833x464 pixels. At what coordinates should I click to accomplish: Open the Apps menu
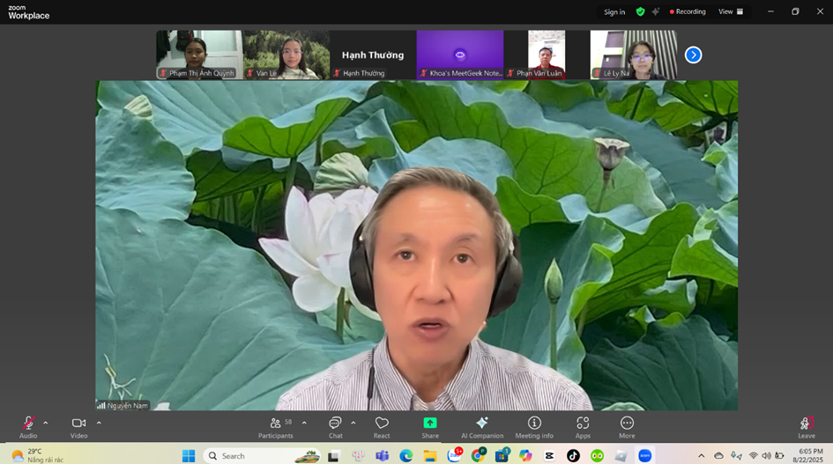[583, 424]
